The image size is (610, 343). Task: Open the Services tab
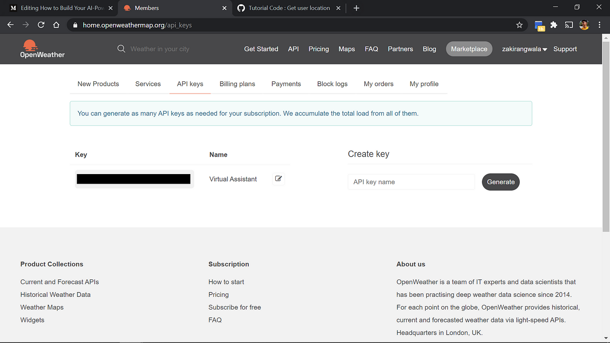click(148, 84)
